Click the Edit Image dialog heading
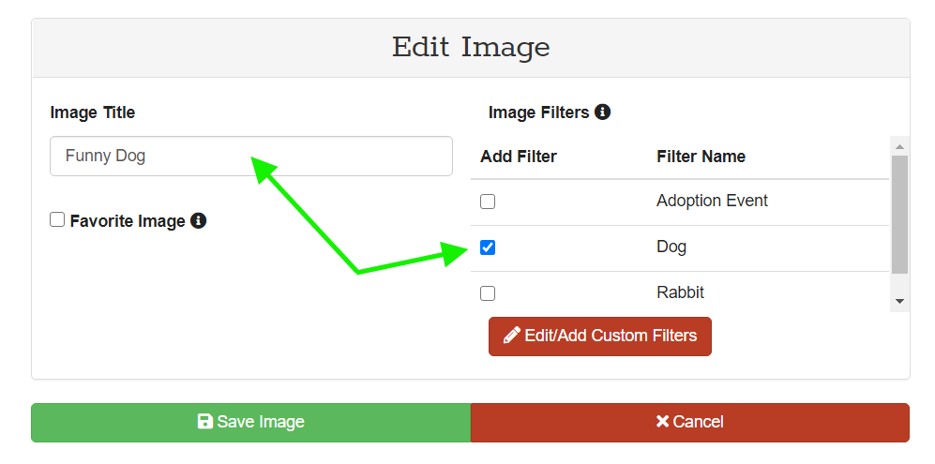Image resolution: width=935 pixels, height=464 pixels. (x=470, y=47)
